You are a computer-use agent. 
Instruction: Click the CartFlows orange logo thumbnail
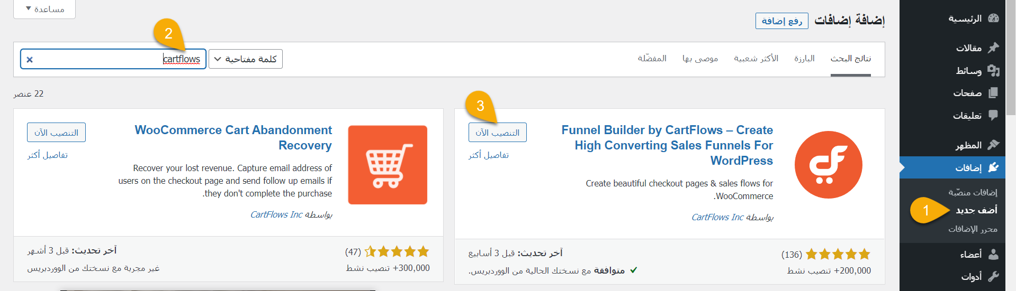coord(828,165)
